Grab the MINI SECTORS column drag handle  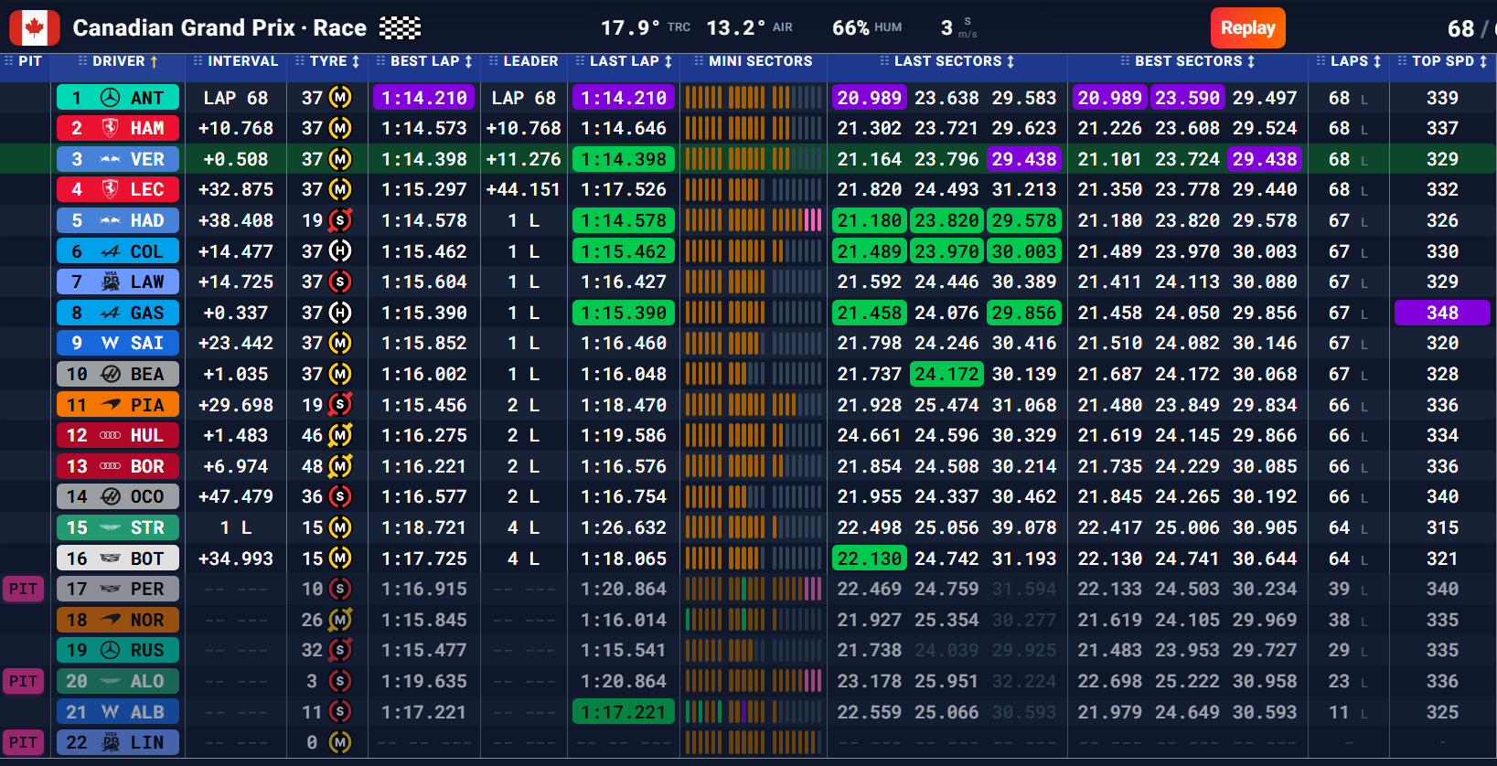click(x=699, y=61)
